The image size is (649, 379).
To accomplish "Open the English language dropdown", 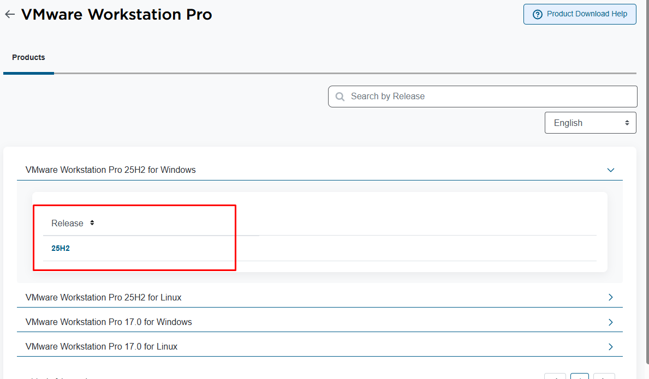I will [x=590, y=123].
